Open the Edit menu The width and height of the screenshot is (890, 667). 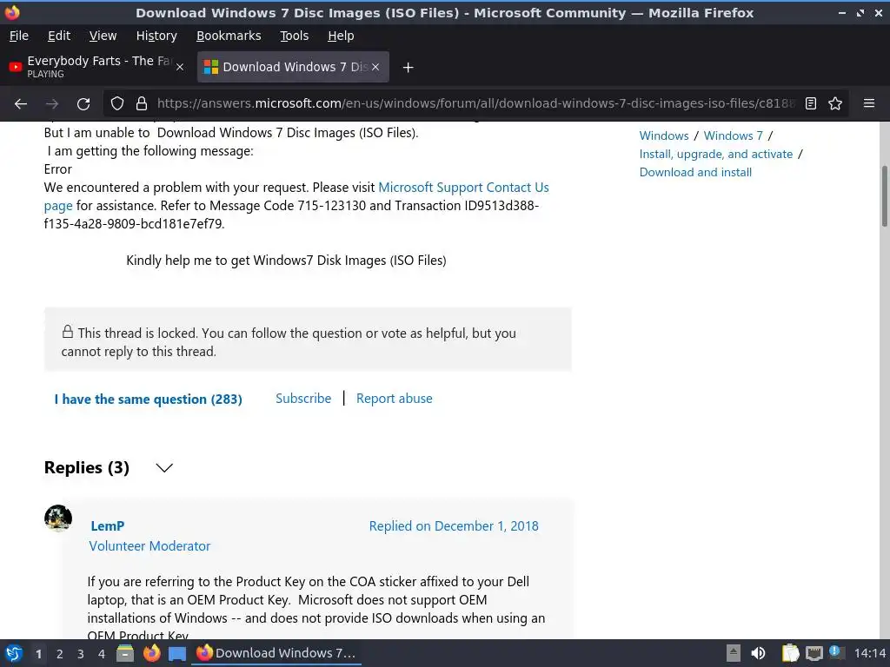coord(59,36)
